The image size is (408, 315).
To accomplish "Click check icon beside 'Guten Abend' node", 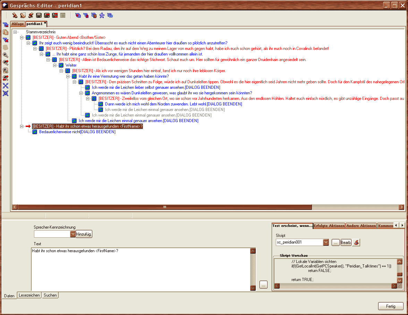I will pos(28,37).
